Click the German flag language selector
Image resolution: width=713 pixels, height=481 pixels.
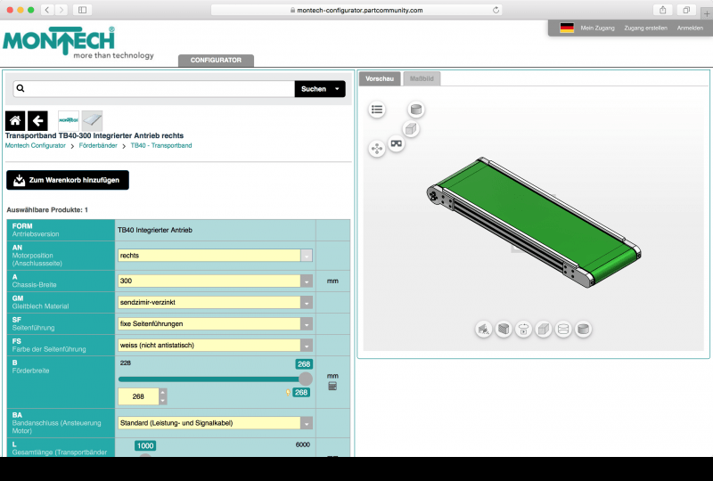click(x=567, y=28)
